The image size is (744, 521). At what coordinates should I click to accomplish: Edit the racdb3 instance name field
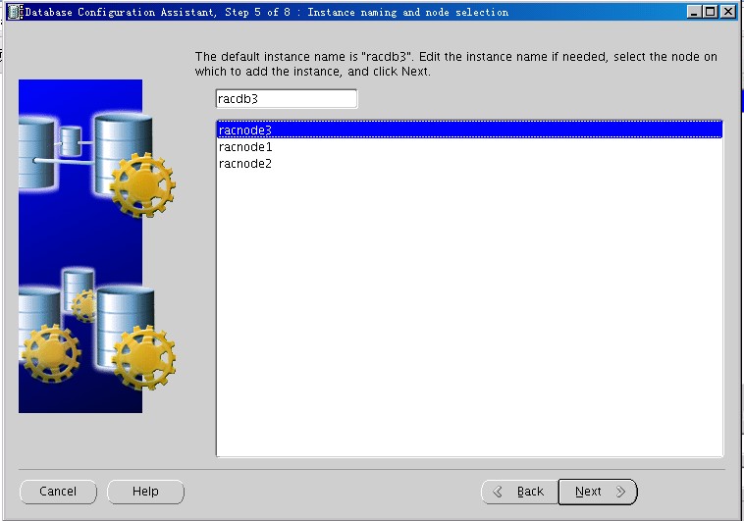(287, 99)
